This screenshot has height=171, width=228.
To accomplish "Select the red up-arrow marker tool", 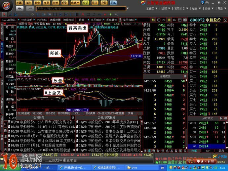I will click(105, 15).
